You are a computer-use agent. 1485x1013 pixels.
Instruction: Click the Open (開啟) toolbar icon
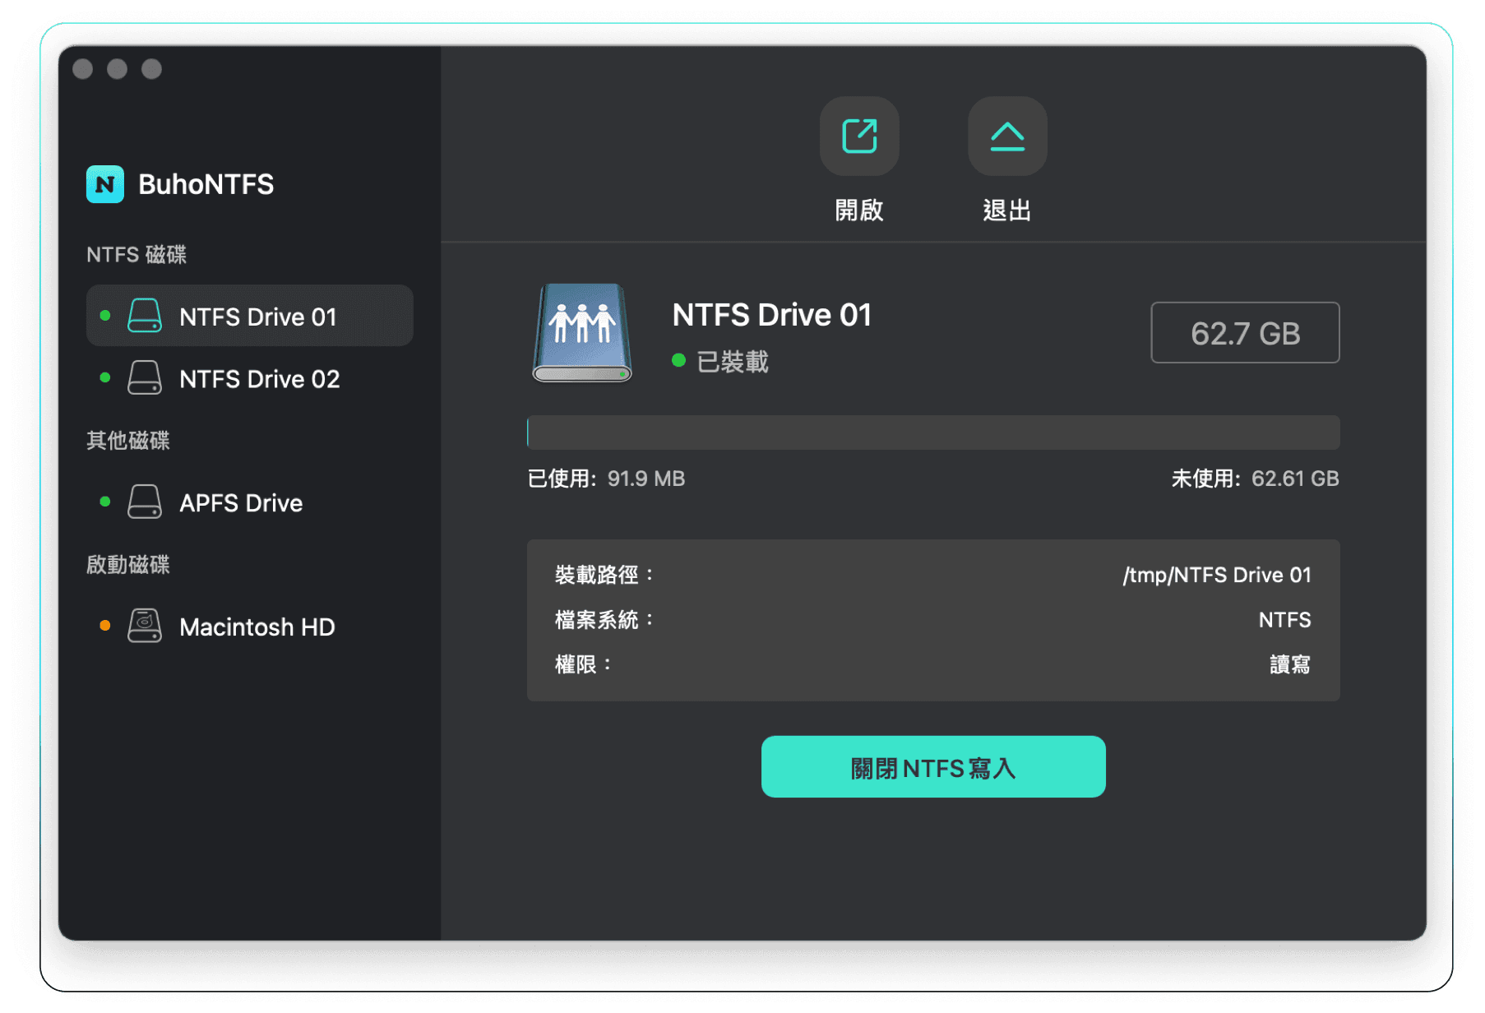click(x=858, y=136)
